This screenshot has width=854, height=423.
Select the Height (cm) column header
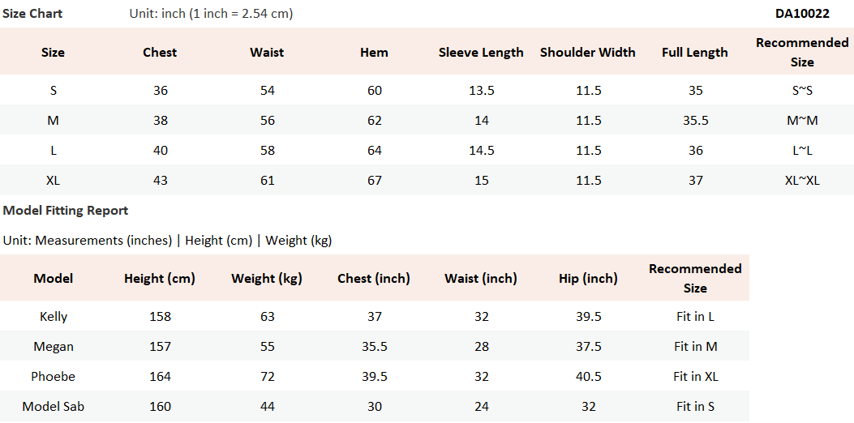point(160,279)
